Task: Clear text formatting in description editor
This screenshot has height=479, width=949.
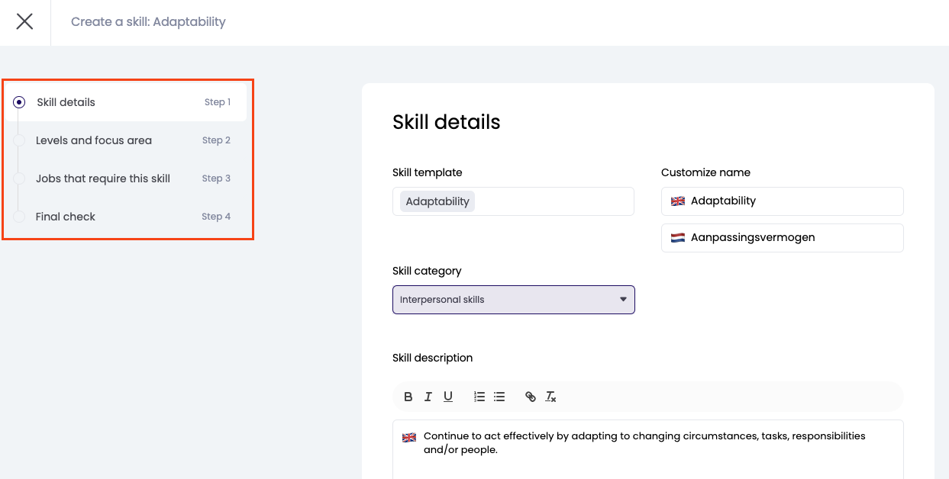Action: tap(550, 397)
